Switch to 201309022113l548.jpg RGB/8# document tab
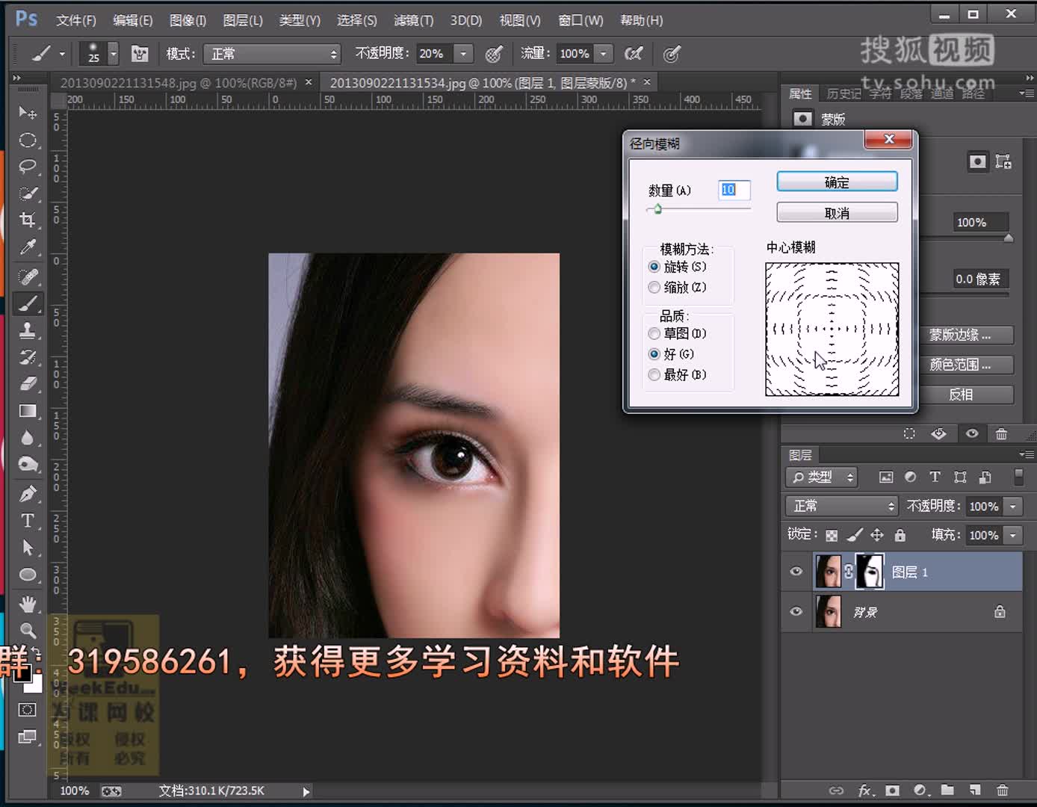 178,83
